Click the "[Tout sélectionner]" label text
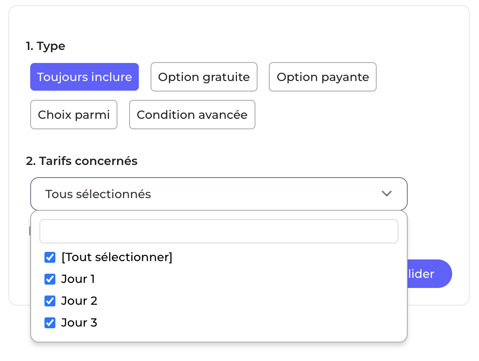 [117, 257]
